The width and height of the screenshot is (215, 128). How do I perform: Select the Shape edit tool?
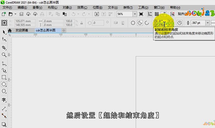[x=4, y=39]
